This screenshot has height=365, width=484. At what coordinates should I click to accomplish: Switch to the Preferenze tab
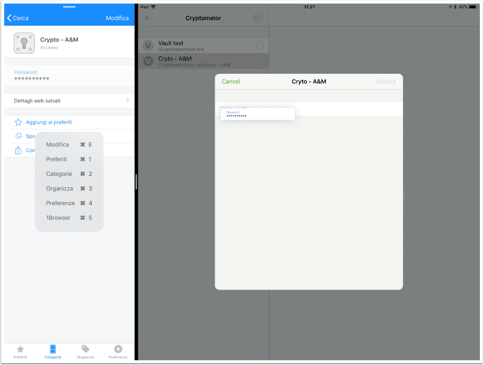[x=118, y=352]
